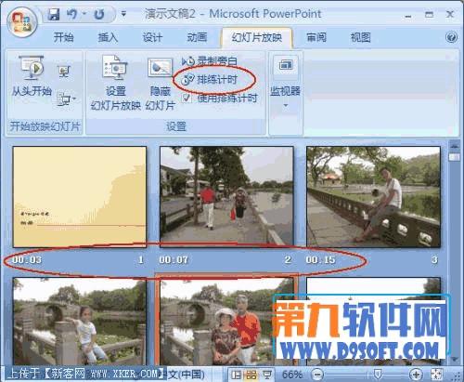Image resolution: width=464 pixels, height=382 pixels.
Task: Open PowerPoint help question mark
Action: pyautogui.click(x=451, y=37)
